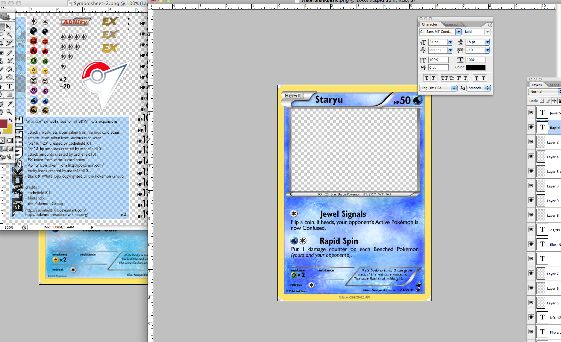
Task: Apply Underline style
Action: (477, 78)
